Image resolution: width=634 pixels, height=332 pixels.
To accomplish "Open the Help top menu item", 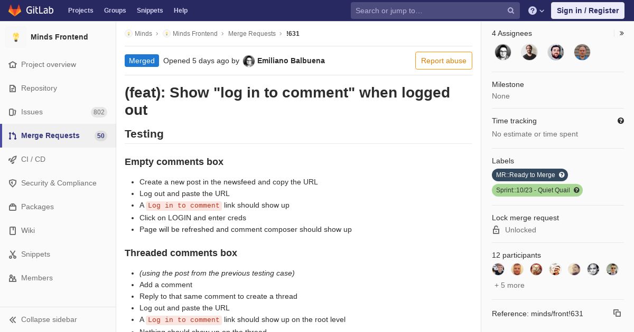I will (x=181, y=11).
